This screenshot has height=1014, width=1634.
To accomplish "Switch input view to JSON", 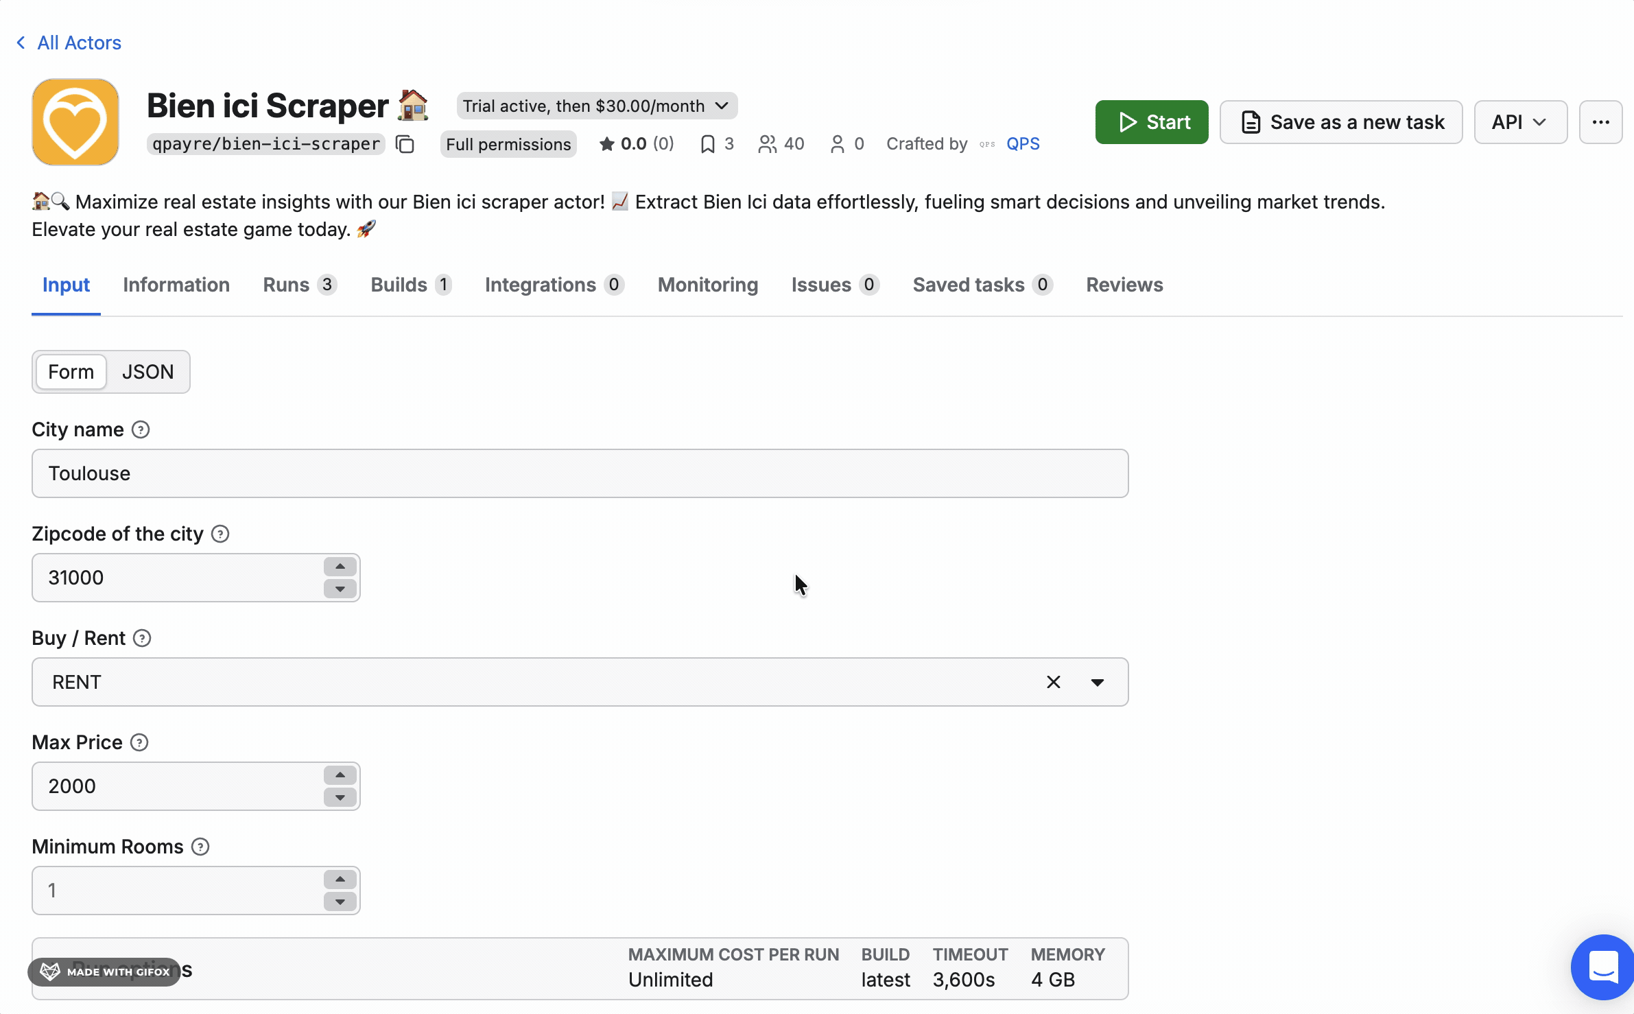I will [x=147, y=371].
